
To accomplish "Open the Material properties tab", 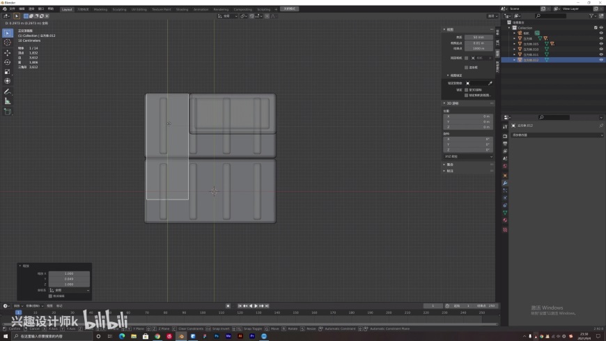I will 505,220.
